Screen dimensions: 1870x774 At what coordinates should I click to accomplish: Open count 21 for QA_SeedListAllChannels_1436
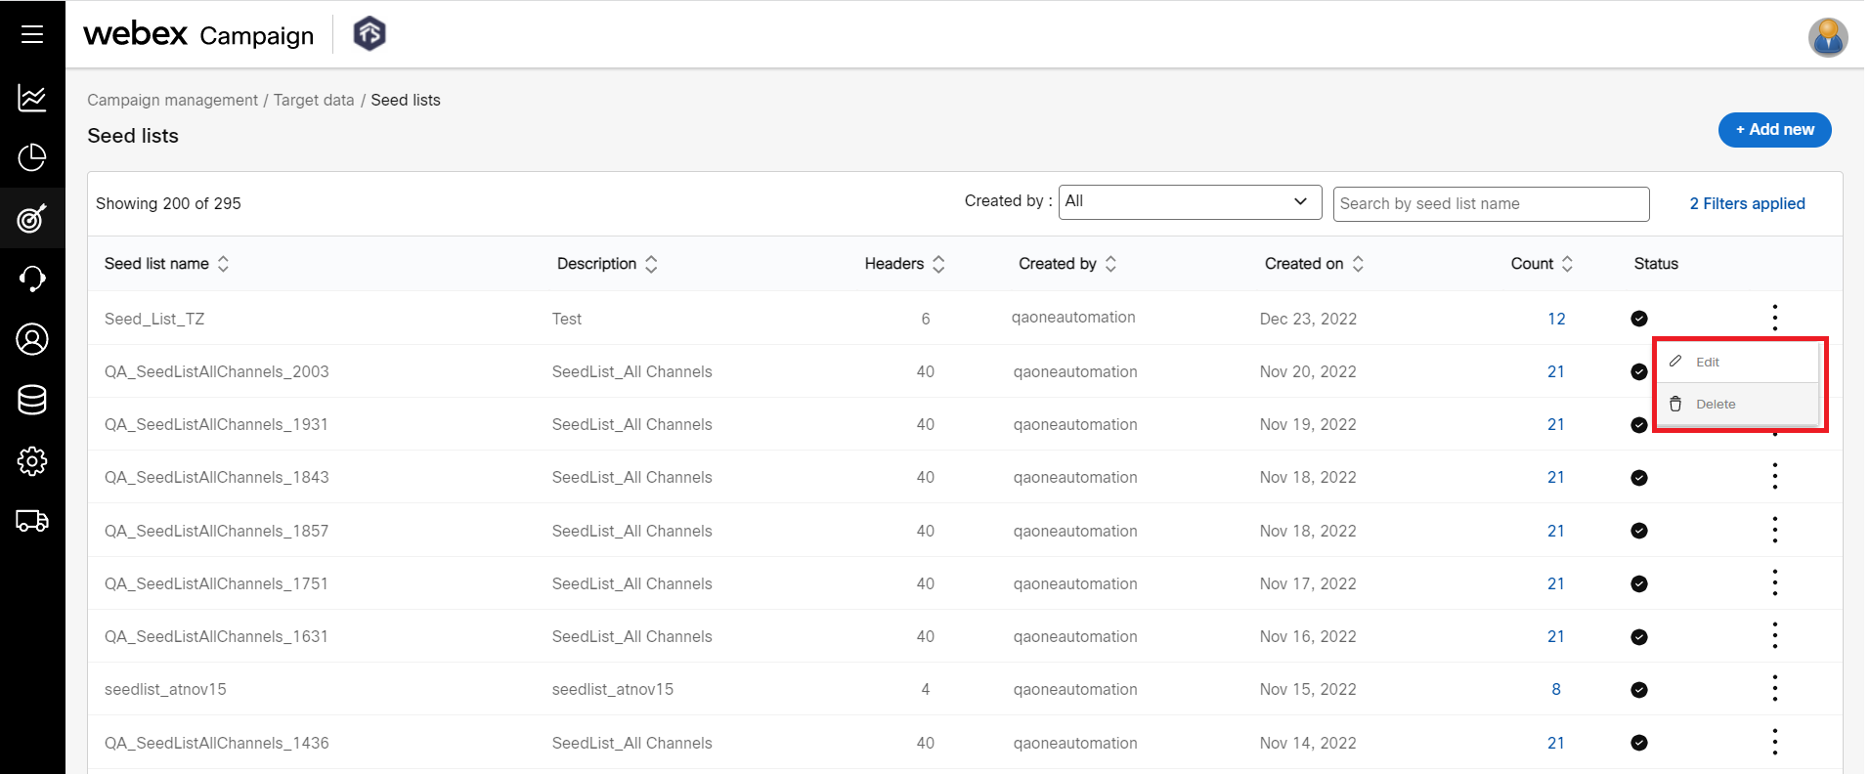point(1556,743)
